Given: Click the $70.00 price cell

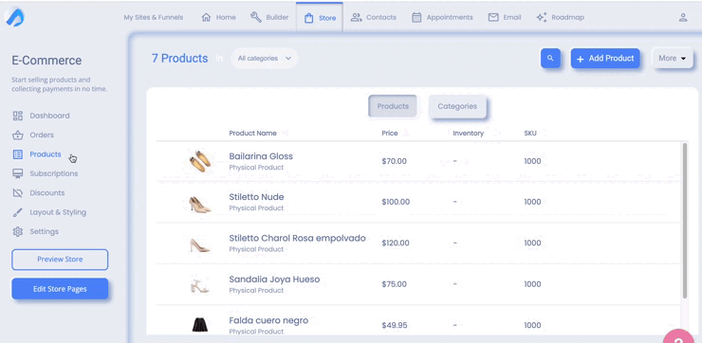Looking at the screenshot, I should [x=395, y=161].
